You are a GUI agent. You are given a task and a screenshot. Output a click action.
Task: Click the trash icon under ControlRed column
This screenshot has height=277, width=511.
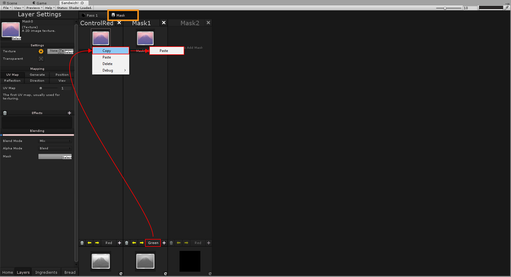(x=82, y=243)
